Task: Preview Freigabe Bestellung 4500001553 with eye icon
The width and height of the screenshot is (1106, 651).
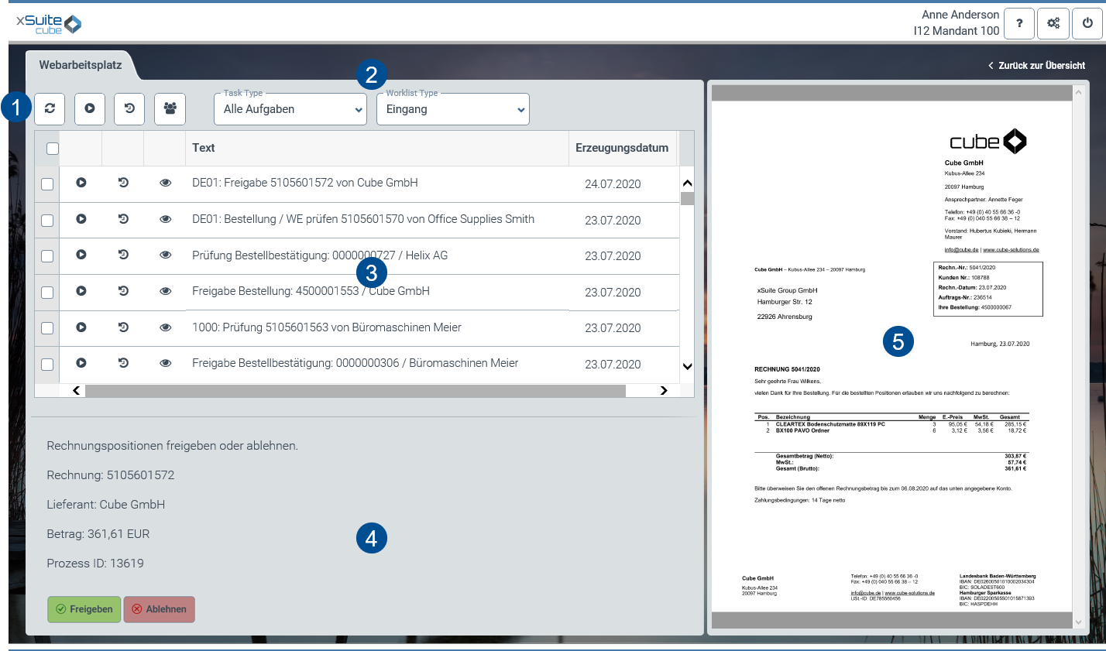Action: tap(165, 291)
